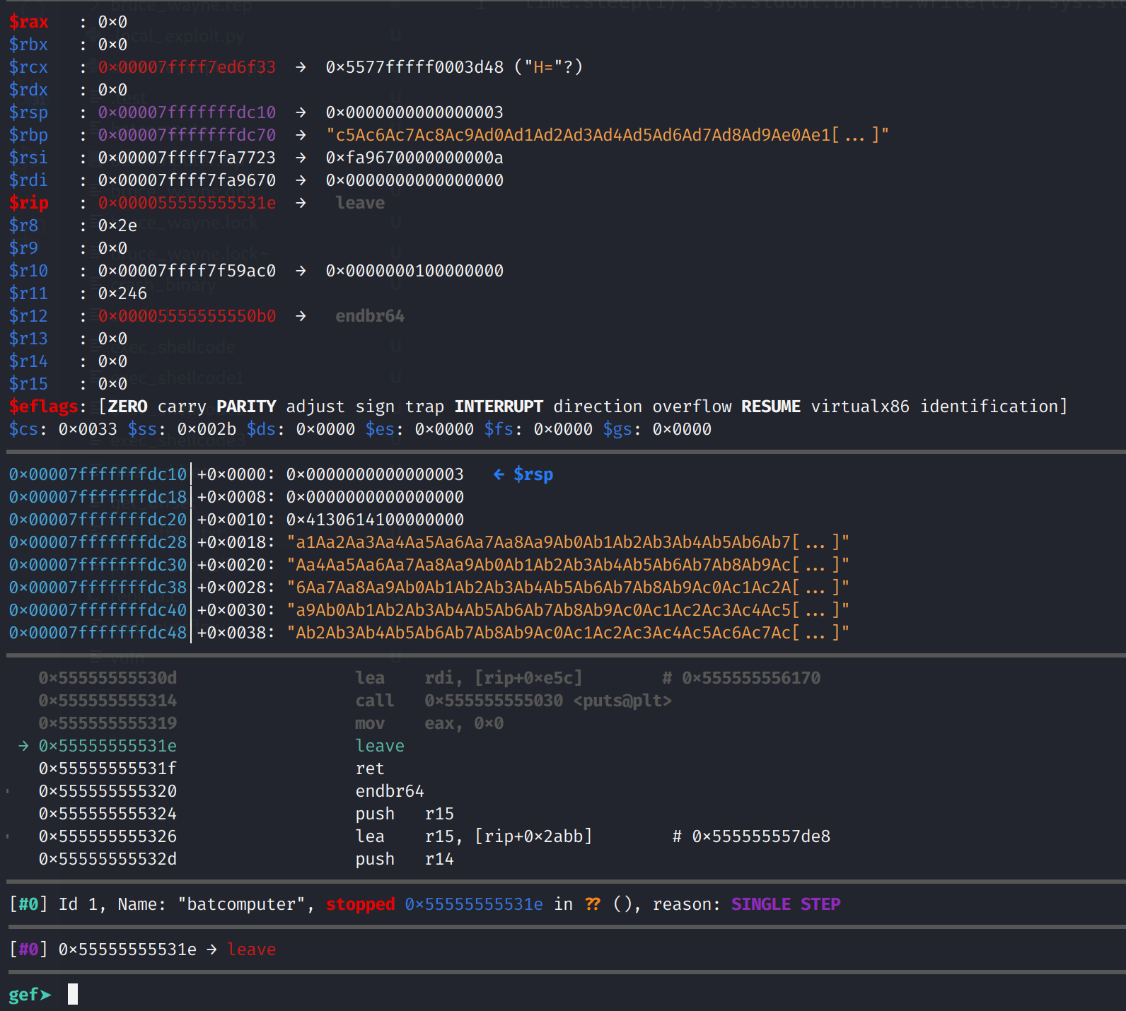Click the push r15 instruction

pos(405,814)
